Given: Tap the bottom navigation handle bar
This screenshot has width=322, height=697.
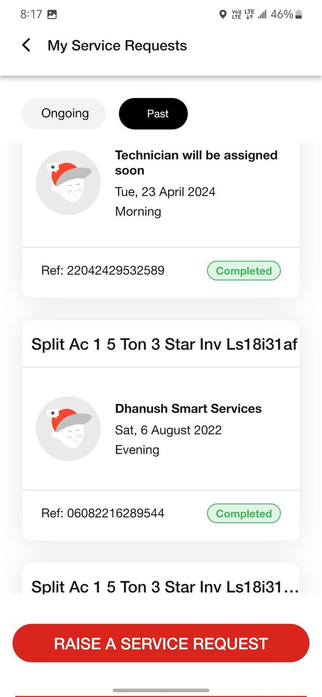Looking at the screenshot, I should click(161, 690).
